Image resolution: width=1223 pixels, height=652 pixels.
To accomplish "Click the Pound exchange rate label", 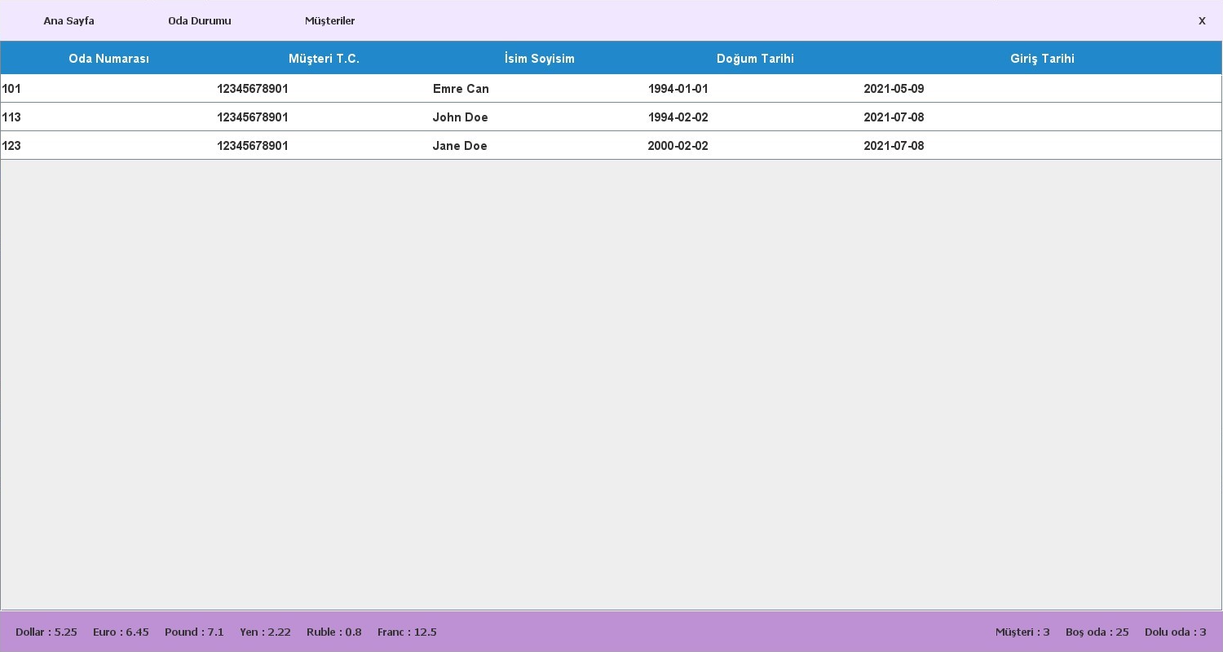I will [x=194, y=632].
